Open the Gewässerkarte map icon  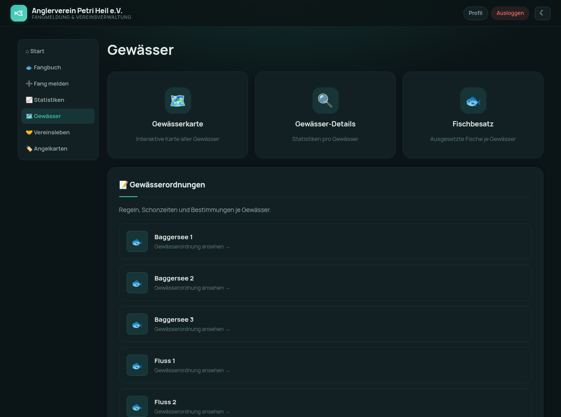point(178,101)
